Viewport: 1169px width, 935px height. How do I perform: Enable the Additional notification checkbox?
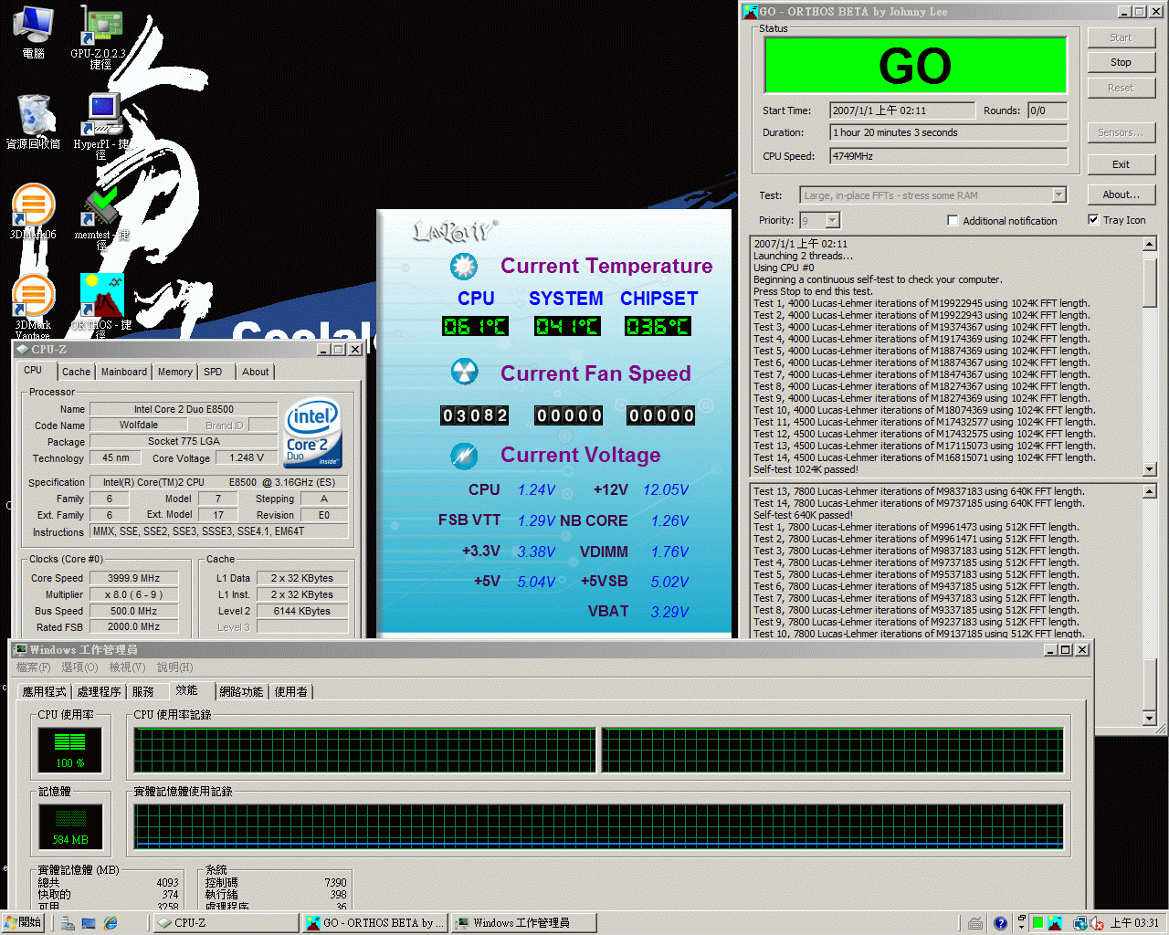point(953,220)
